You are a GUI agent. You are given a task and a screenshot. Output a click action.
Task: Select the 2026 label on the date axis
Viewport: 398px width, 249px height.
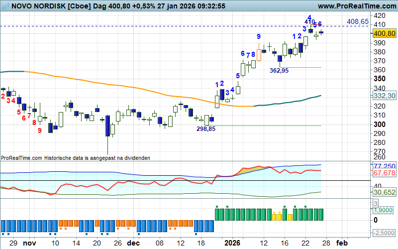tap(233, 244)
